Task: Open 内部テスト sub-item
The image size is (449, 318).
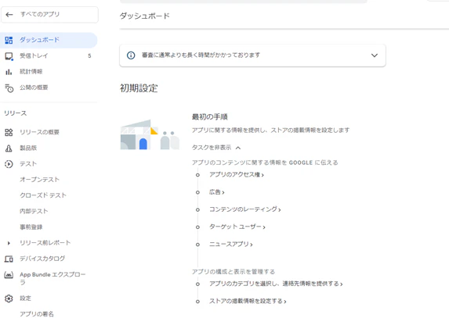Action: pos(34,211)
